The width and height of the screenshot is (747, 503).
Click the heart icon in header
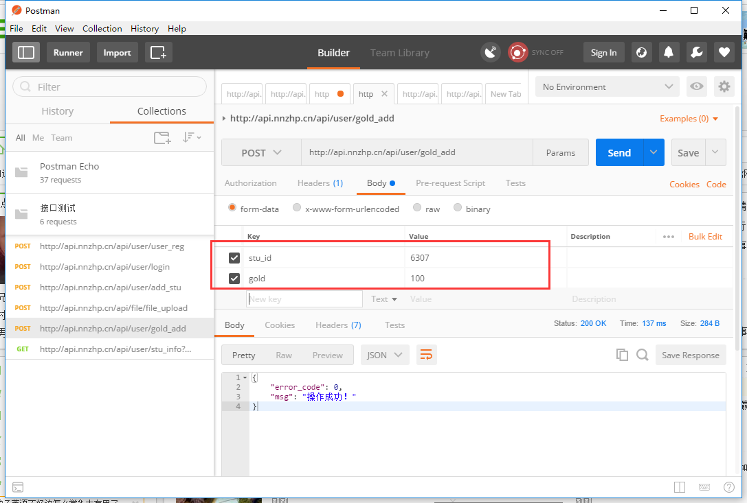pyautogui.click(x=724, y=52)
